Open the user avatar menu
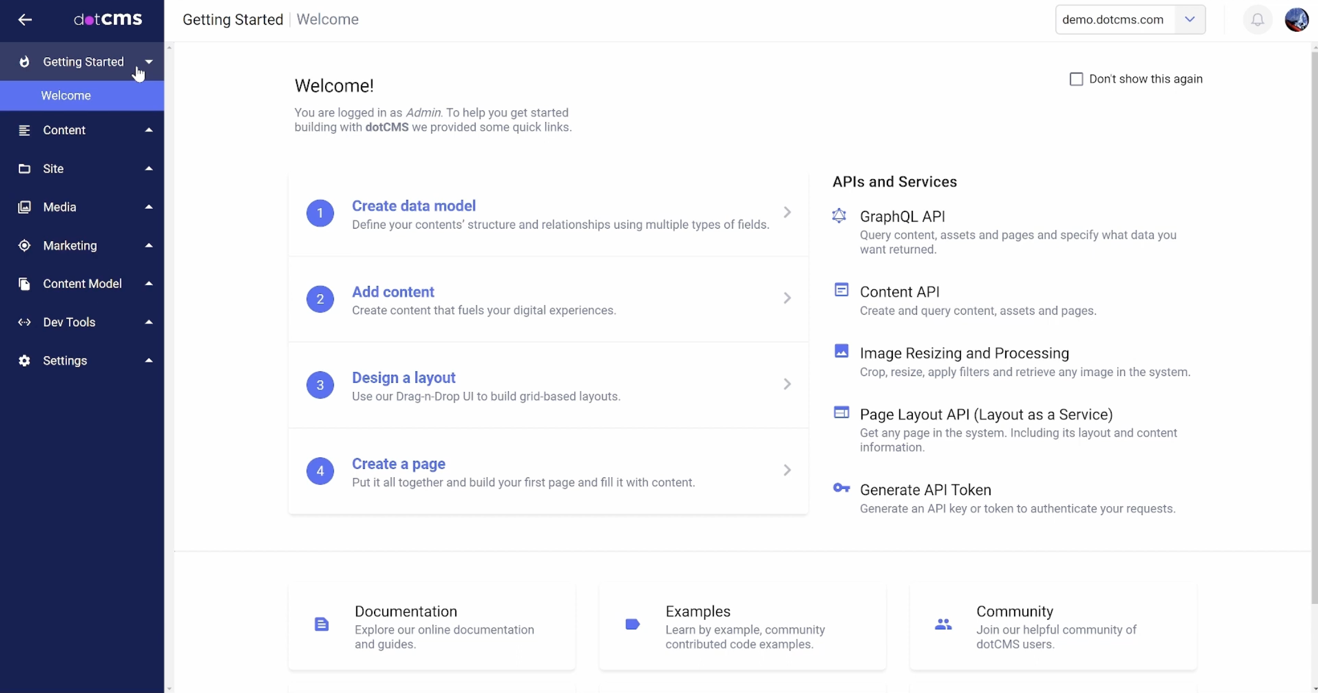 (1296, 20)
